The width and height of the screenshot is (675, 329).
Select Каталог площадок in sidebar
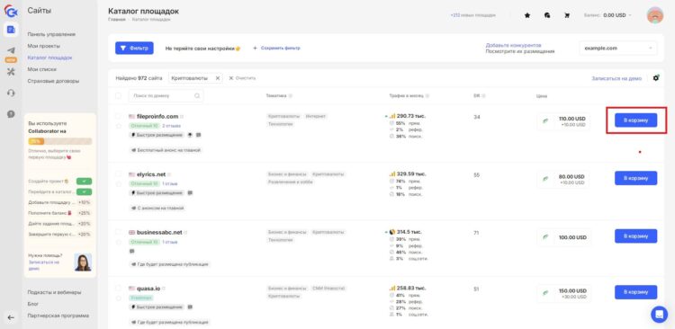pyautogui.click(x=49, y=58)
